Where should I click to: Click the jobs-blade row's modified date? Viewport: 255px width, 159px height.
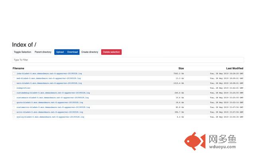click(227, 74)
